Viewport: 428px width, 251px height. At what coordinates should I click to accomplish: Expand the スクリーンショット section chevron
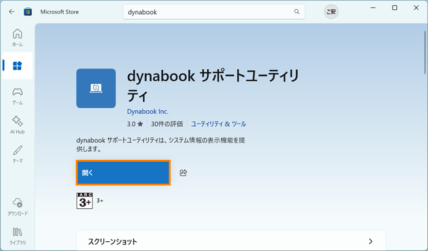click(x=371, y=242)
